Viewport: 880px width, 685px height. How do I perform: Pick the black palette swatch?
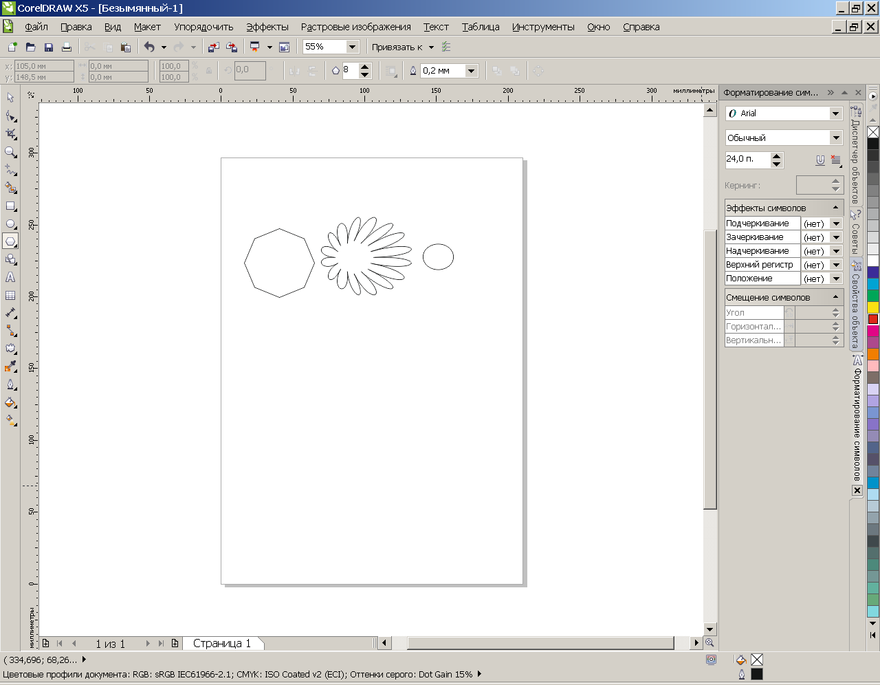point(873,144)
